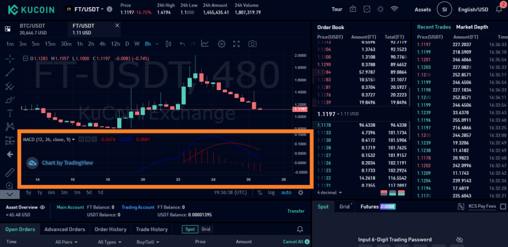The width and height of the screenshot is (508, 247).
Task: Toggle KCS Pay Fees checkbox
Action: [503, 207]
